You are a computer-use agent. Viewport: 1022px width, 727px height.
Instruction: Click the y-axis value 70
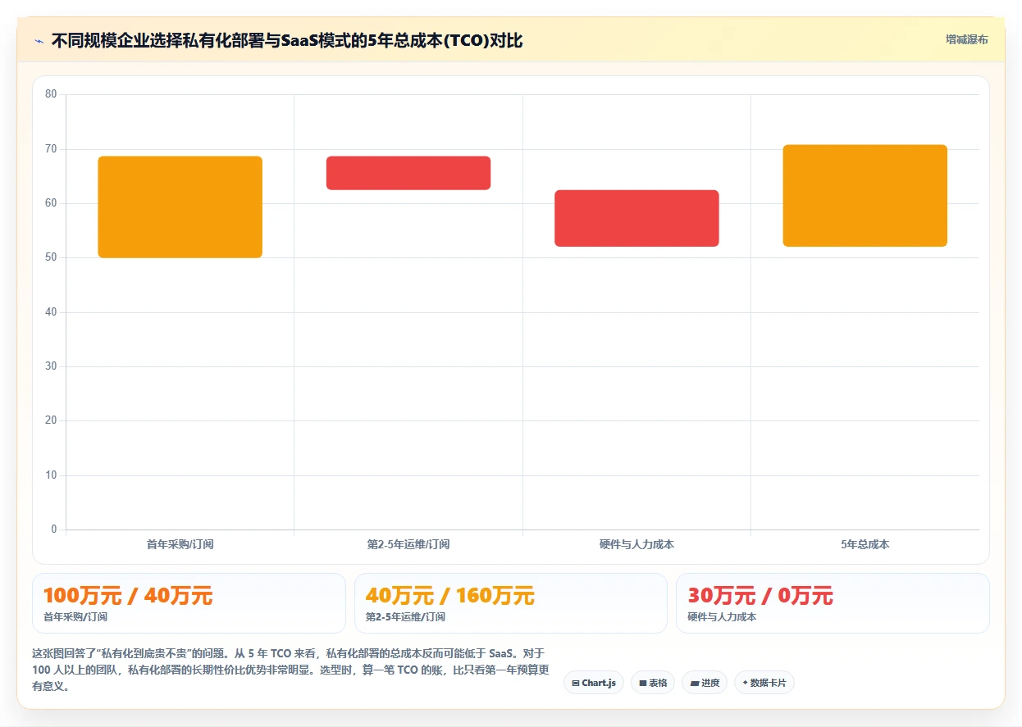click(x=51, y=148)
